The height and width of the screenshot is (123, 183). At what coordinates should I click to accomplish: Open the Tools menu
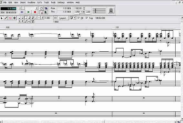[x=53, y=2]
